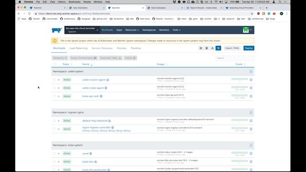Viewport: 306px width, 172px height.
Task: Open default-http-backend row actions menu
Action: click(251, 121)
